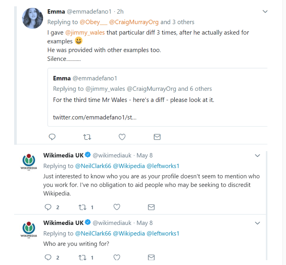Screen dimensions: 286x265
Task: Open the twitter.com/emmadefano1 link in the quoted tweet
Action: (x=95, y=117)
